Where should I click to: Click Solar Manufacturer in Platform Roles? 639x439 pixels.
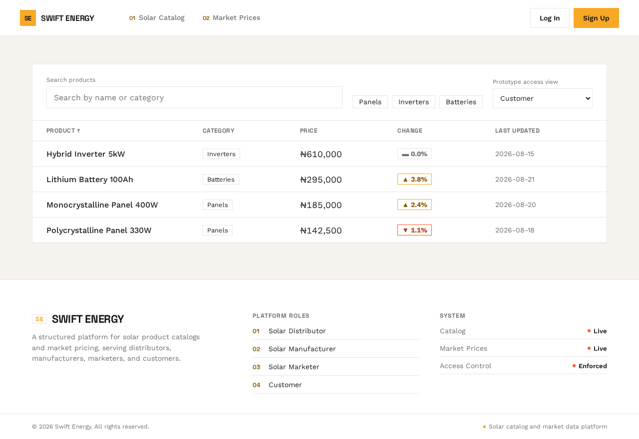tap(302, 349)
